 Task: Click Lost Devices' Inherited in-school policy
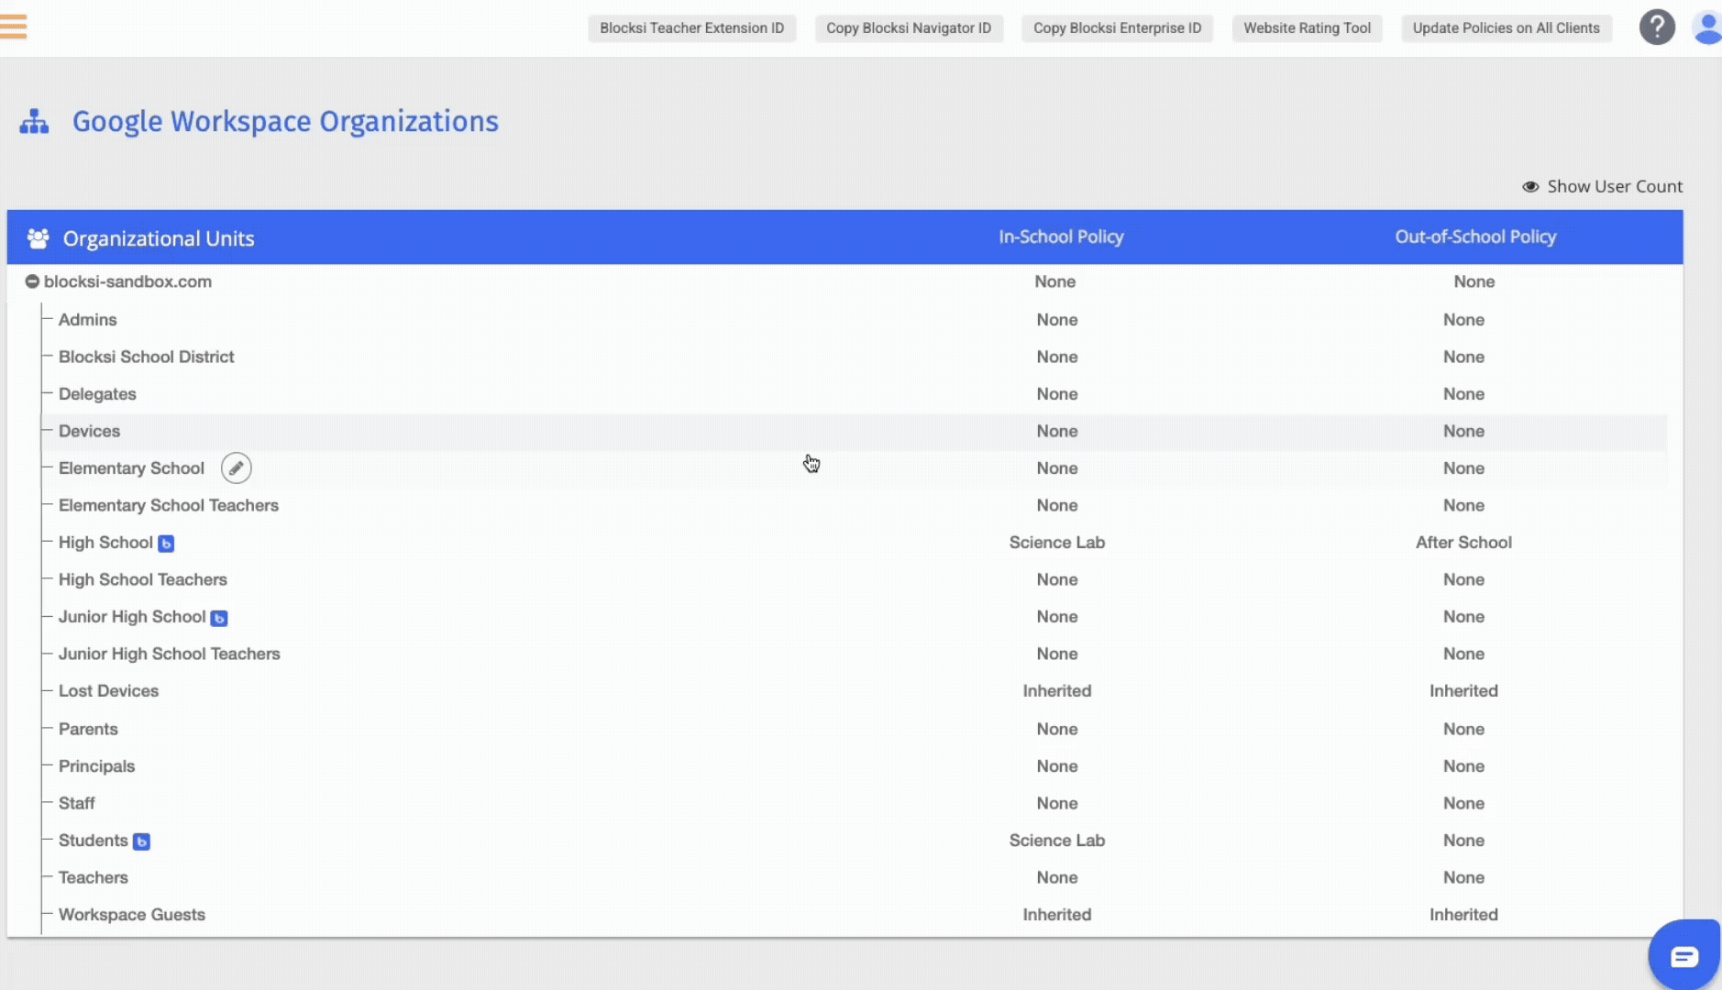(x=1057, y=691)
